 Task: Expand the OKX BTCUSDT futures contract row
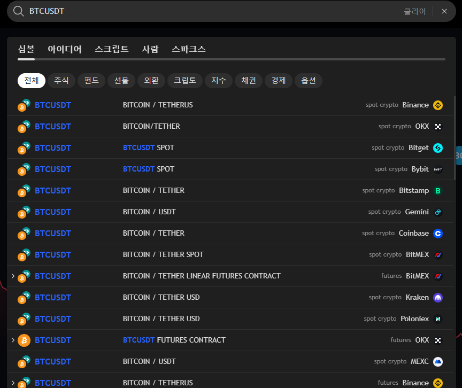pos(13,340)
